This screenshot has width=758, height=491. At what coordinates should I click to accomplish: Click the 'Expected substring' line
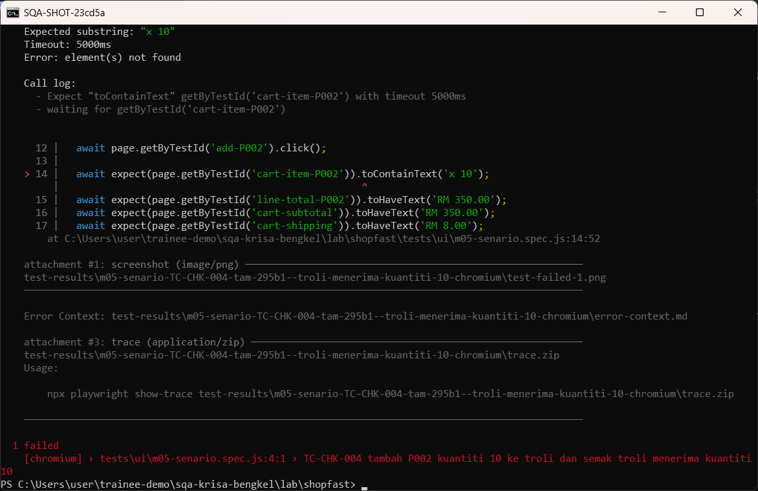click(x=99, y=32)
